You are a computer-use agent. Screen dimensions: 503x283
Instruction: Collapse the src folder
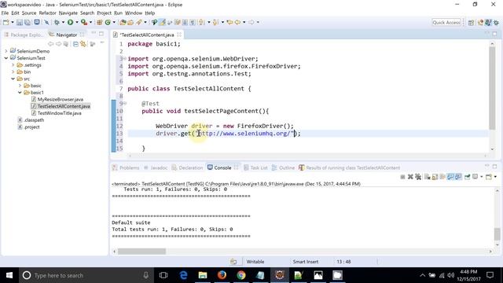[x=13, y=79]
